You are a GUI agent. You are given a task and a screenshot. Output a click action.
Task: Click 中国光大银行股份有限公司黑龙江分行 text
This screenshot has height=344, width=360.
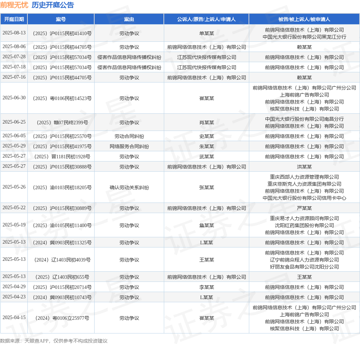(x=304, y=37)
